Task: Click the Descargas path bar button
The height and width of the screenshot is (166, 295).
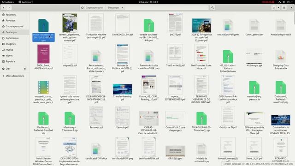Action: pyautogui.click(x=115, y=8)
